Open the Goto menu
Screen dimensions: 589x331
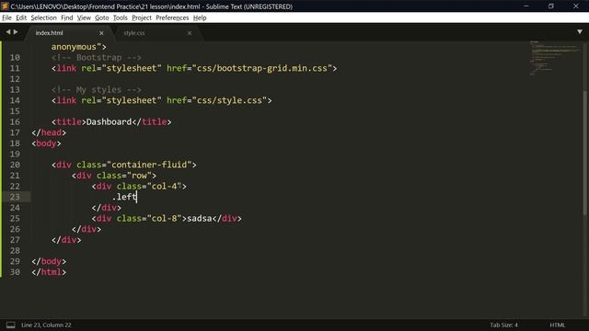(x=101, y=17)
